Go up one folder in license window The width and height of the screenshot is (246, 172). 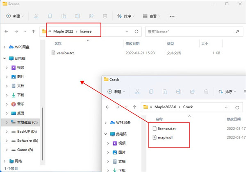[34, 31]
